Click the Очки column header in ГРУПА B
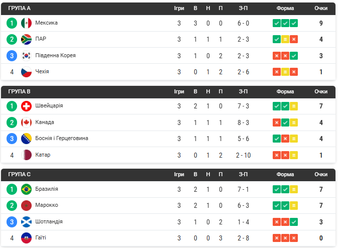 (x=321, y=91)
